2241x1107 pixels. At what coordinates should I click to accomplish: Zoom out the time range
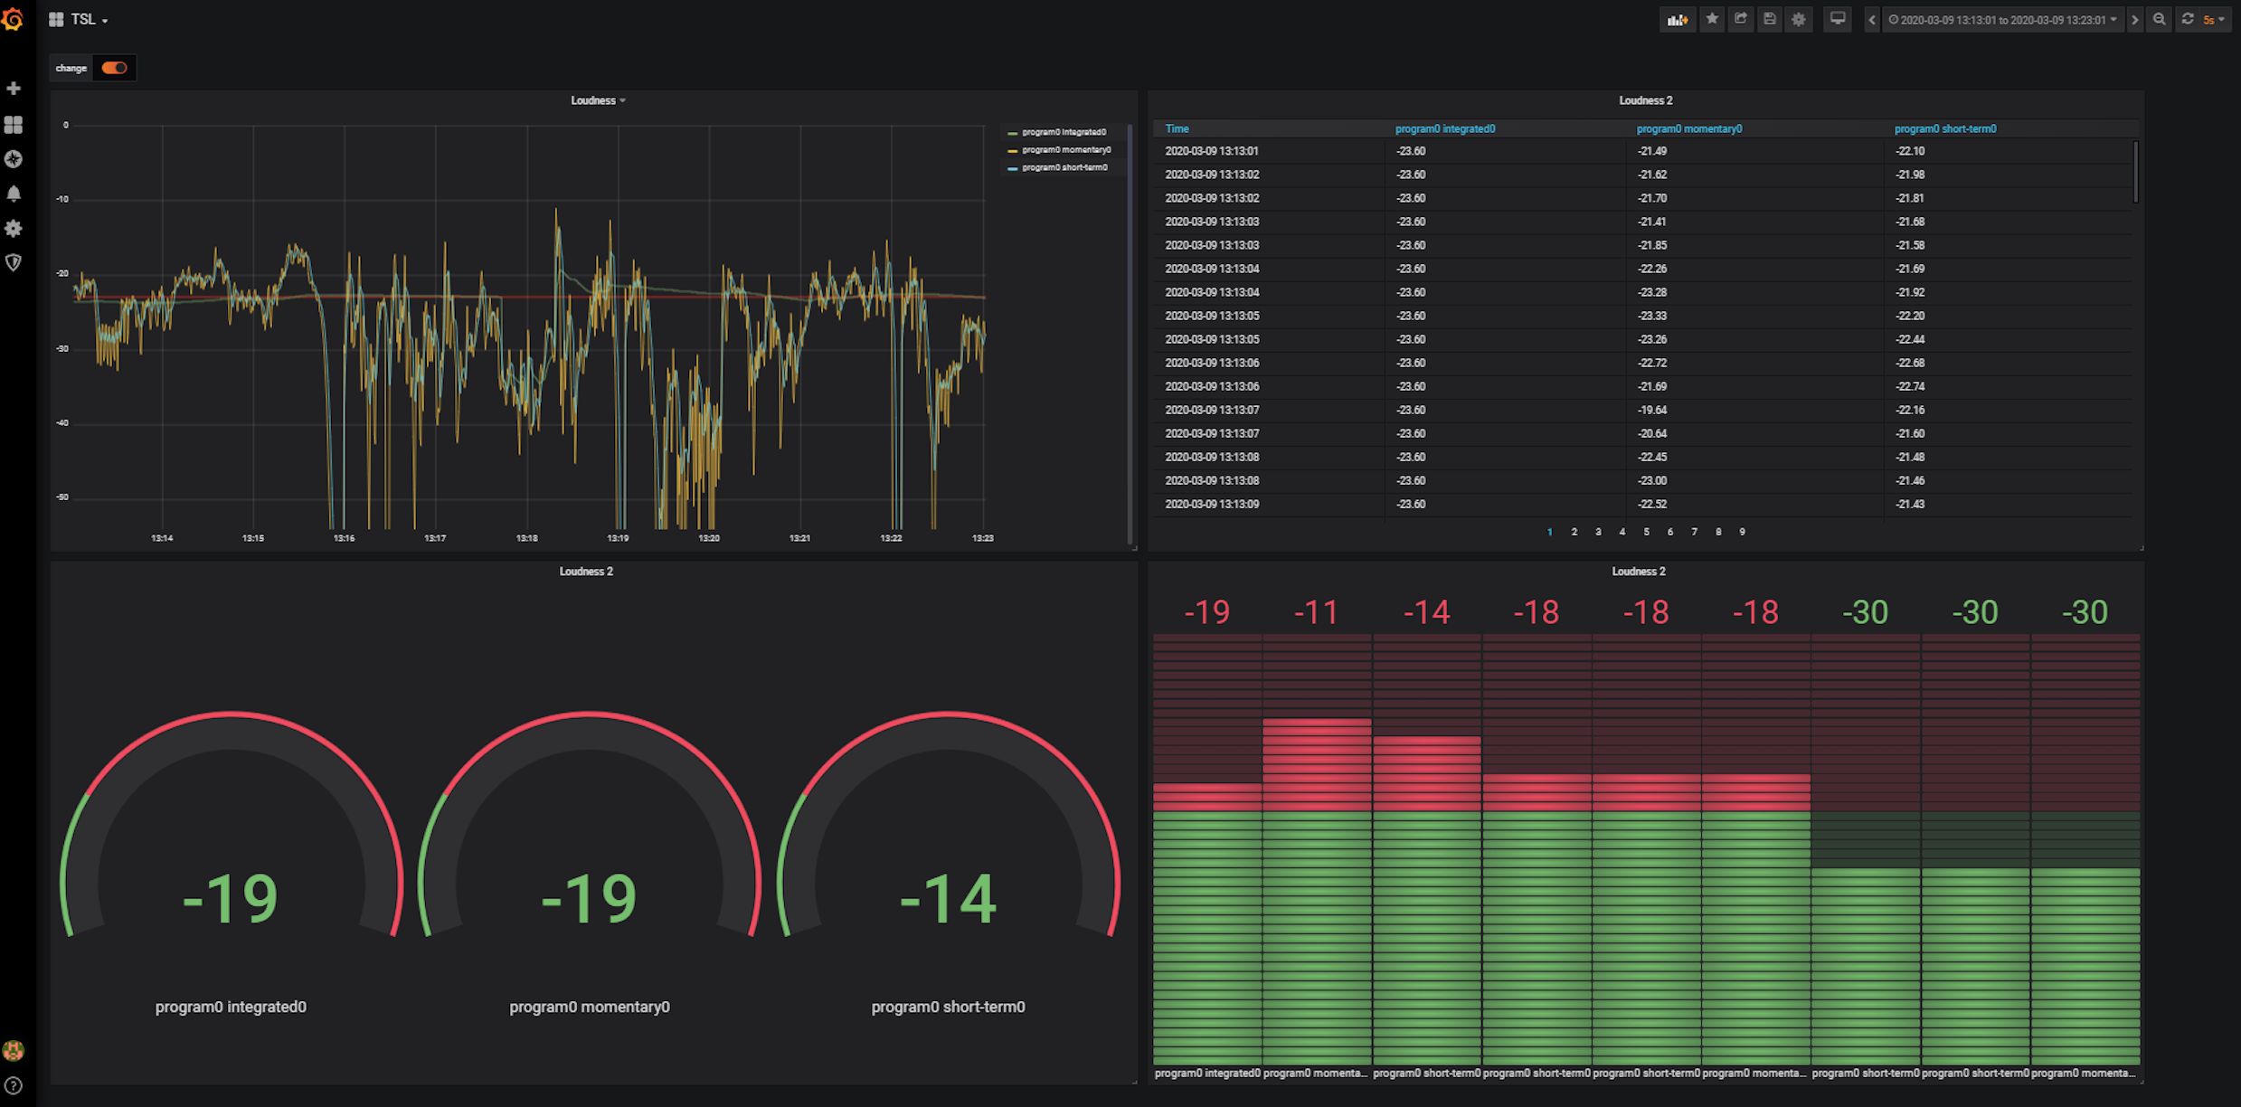click(2160, 18)
